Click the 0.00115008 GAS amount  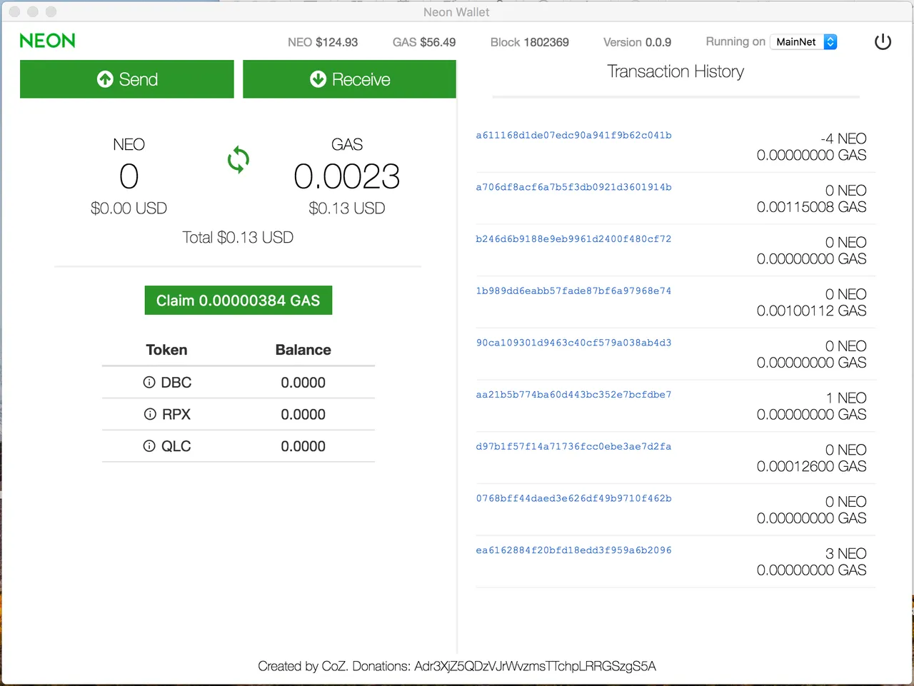(812, 207)
